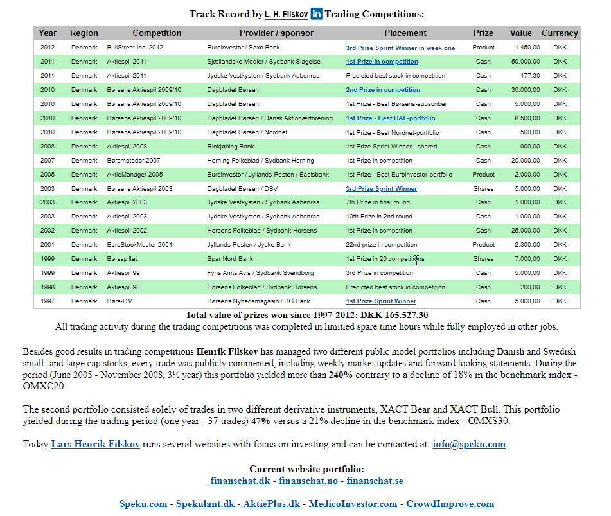Open '3rd Prize Sprint Winner in week one' link
Image resolution: width=611 pixels, height=516 pixels.
[400, 48]
